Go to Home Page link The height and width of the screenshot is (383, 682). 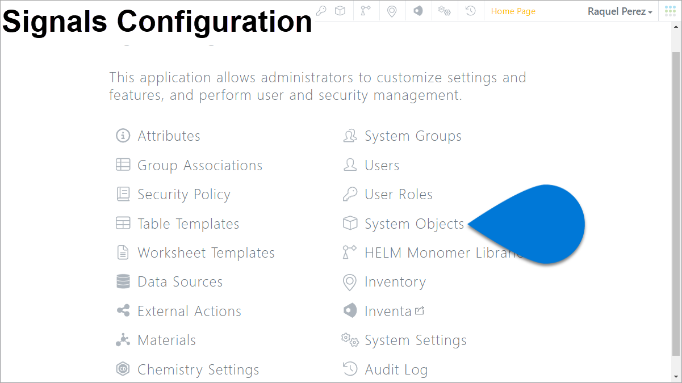[x=513, y=11]
